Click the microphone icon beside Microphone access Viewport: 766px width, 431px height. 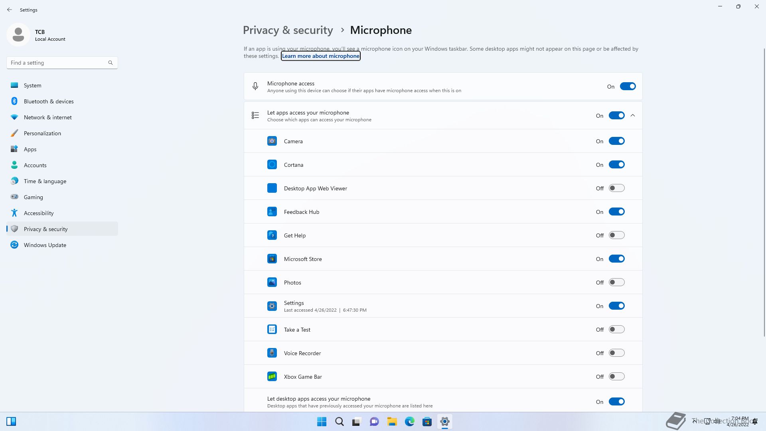(255, 86)
